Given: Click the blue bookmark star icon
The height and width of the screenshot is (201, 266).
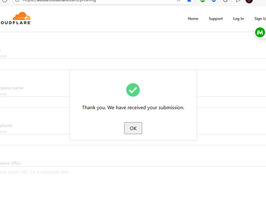Looking at the screenshot, I should tap(189, 1).
